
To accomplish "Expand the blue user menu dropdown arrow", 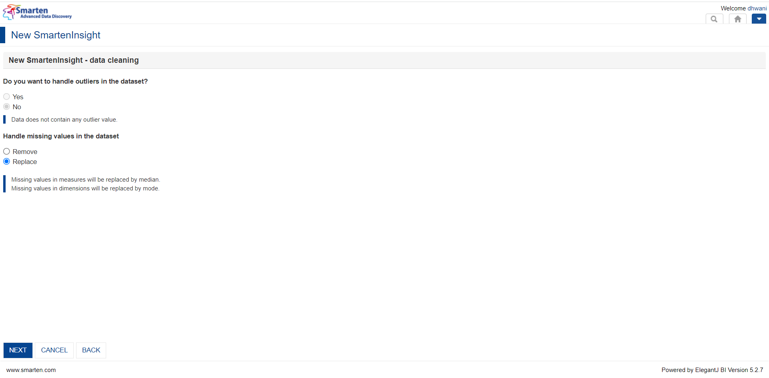I will click(x=759, y=19).
